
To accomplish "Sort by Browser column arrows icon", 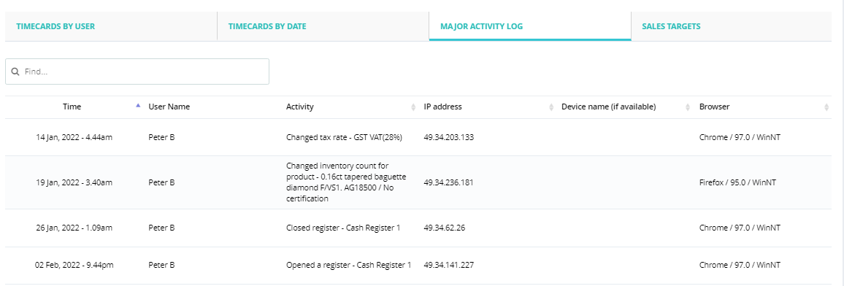I will [826, 107].
